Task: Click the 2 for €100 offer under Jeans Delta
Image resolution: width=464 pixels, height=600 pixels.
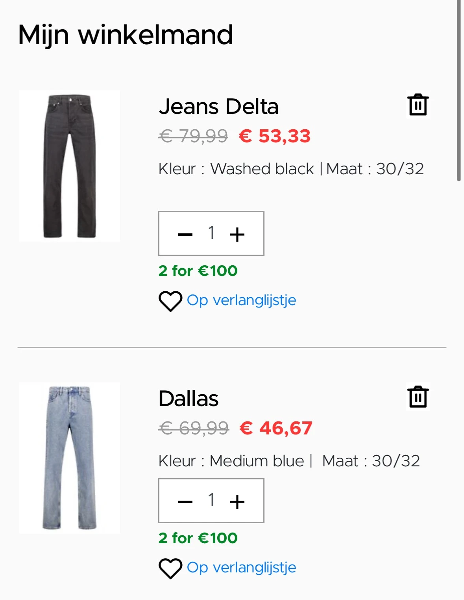Action: pyautogui.click(x=198, y=271)
